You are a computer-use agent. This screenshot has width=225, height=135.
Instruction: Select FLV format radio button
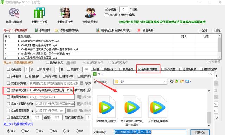pos(23,131)
